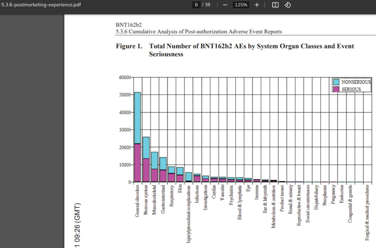The height and width of the screenshot is (248, 376).
Task: Click the 50000 y-axis label
Action: coord(125,95)
